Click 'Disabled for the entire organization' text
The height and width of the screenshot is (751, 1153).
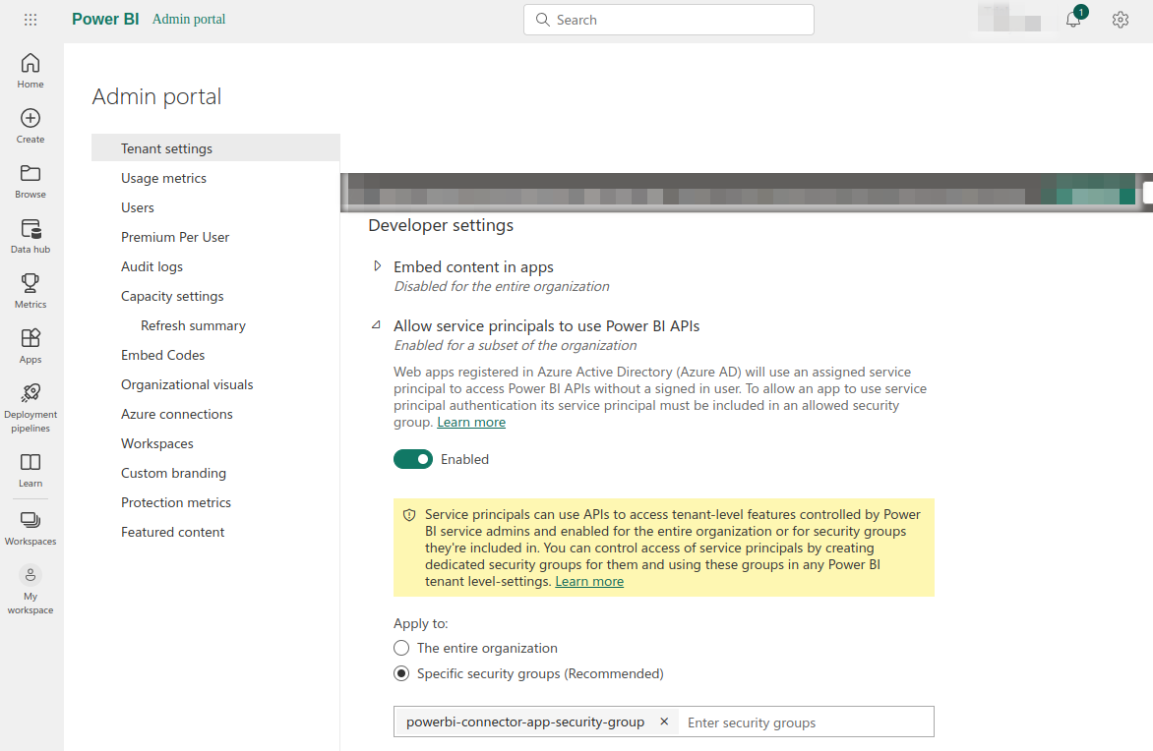click(x=502, y=286)
